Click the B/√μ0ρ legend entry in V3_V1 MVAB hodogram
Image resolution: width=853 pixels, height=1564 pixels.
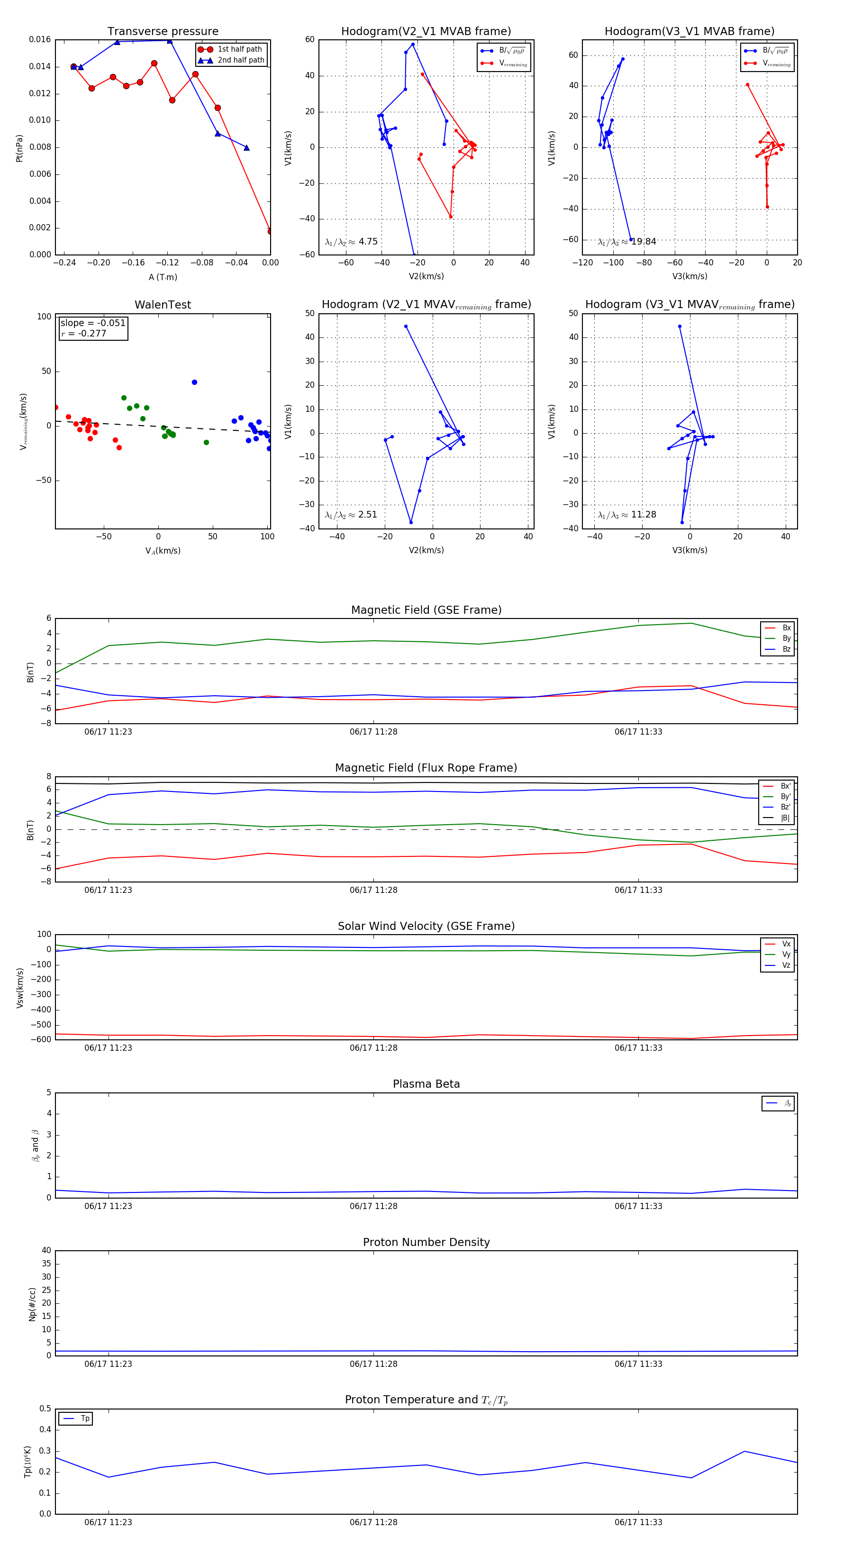[767, 51]
